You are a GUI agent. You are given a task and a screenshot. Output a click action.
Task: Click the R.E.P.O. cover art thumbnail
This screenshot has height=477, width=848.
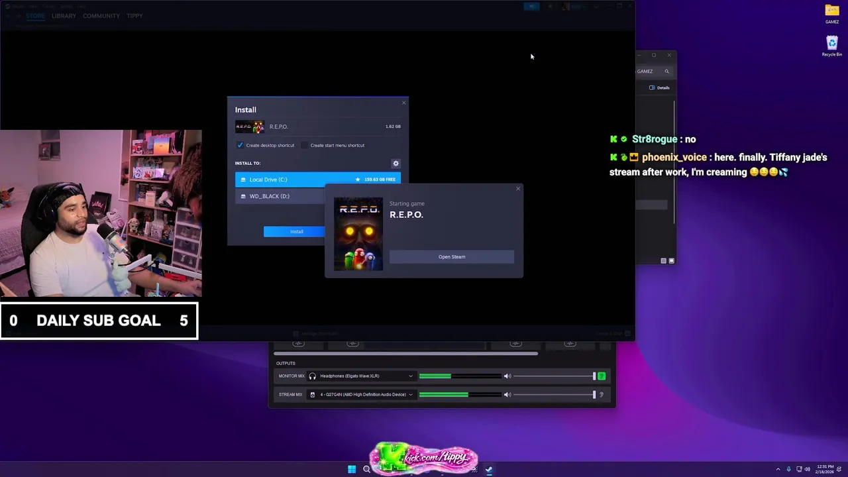[x=358, y=234]
